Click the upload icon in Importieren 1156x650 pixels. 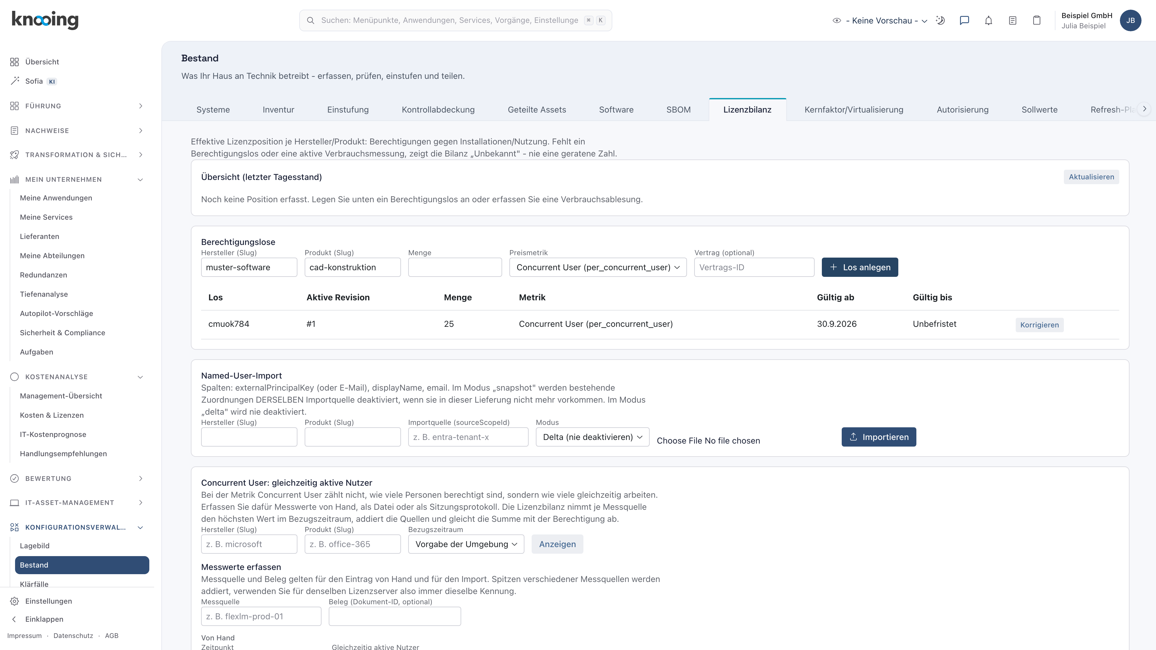(x=853, y=436)
